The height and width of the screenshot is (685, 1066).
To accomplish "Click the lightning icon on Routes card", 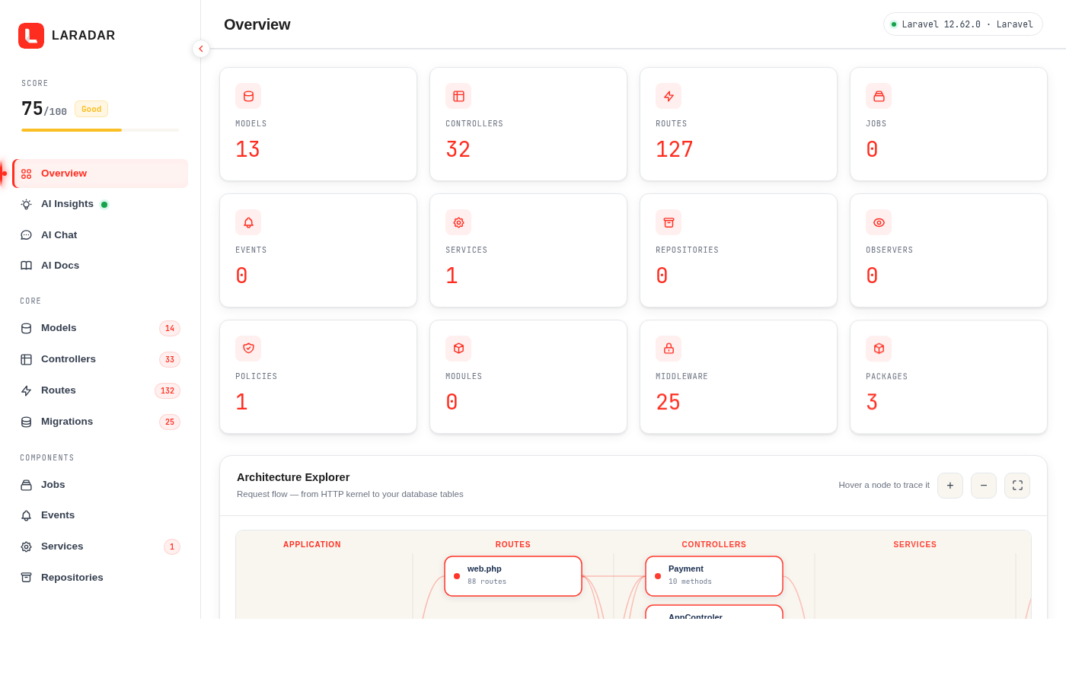I will [669, 96].
